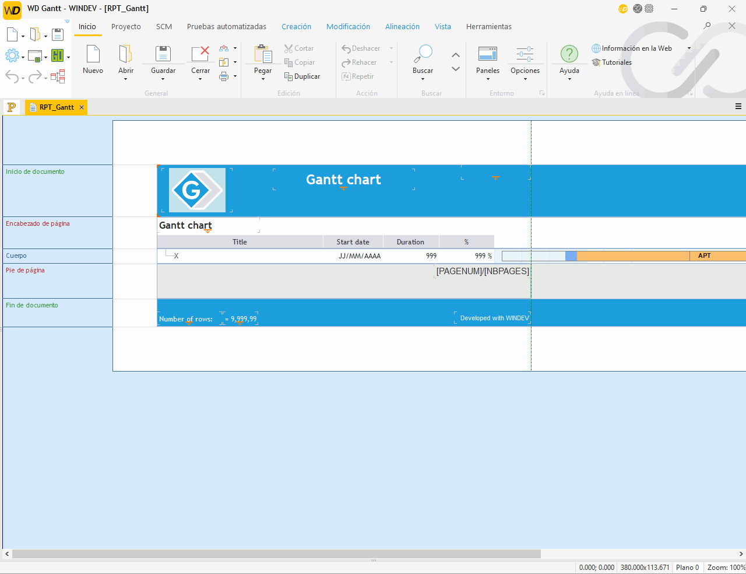Select the RPT_Gantt document tab

click(57, 107)
